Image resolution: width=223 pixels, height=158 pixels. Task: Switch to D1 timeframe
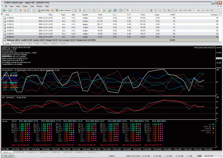pyautogui.click(x=203, y=10)
